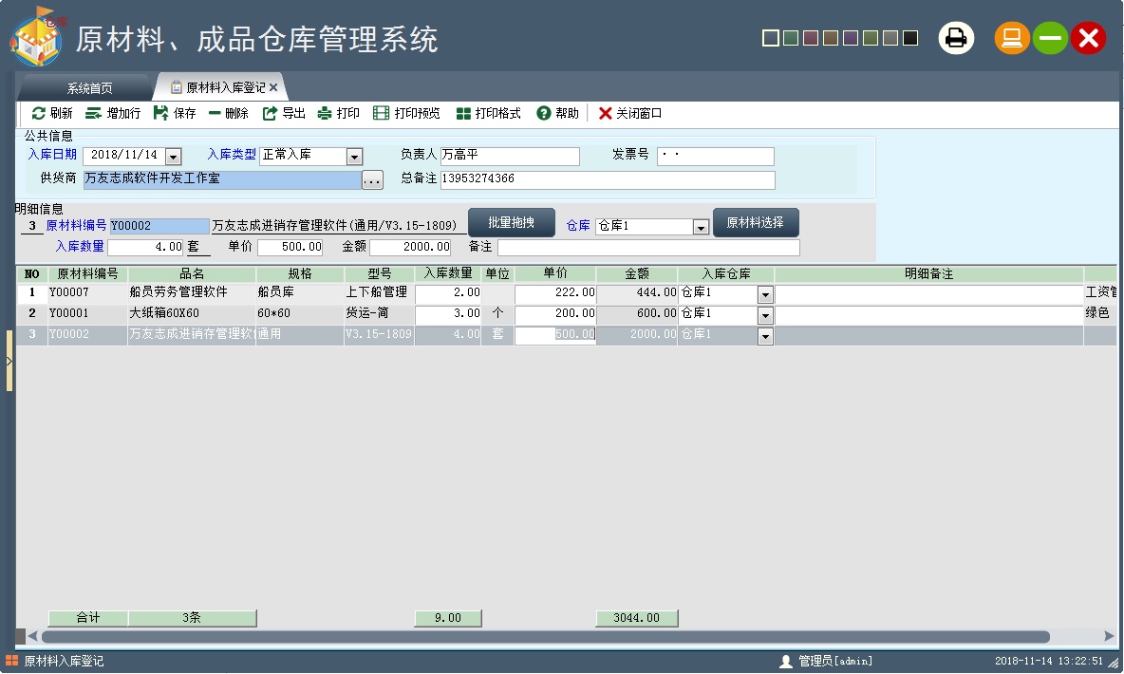Click the 发票号 input field
1124x674 pixels.
click(x=715, y=157)
